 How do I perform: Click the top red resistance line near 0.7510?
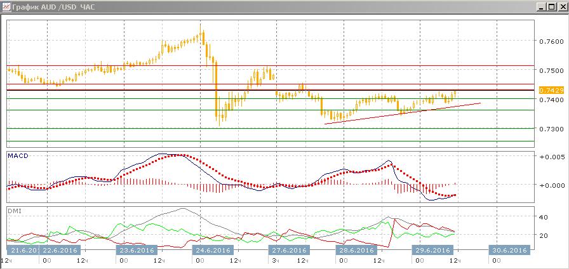pos(271,66)
